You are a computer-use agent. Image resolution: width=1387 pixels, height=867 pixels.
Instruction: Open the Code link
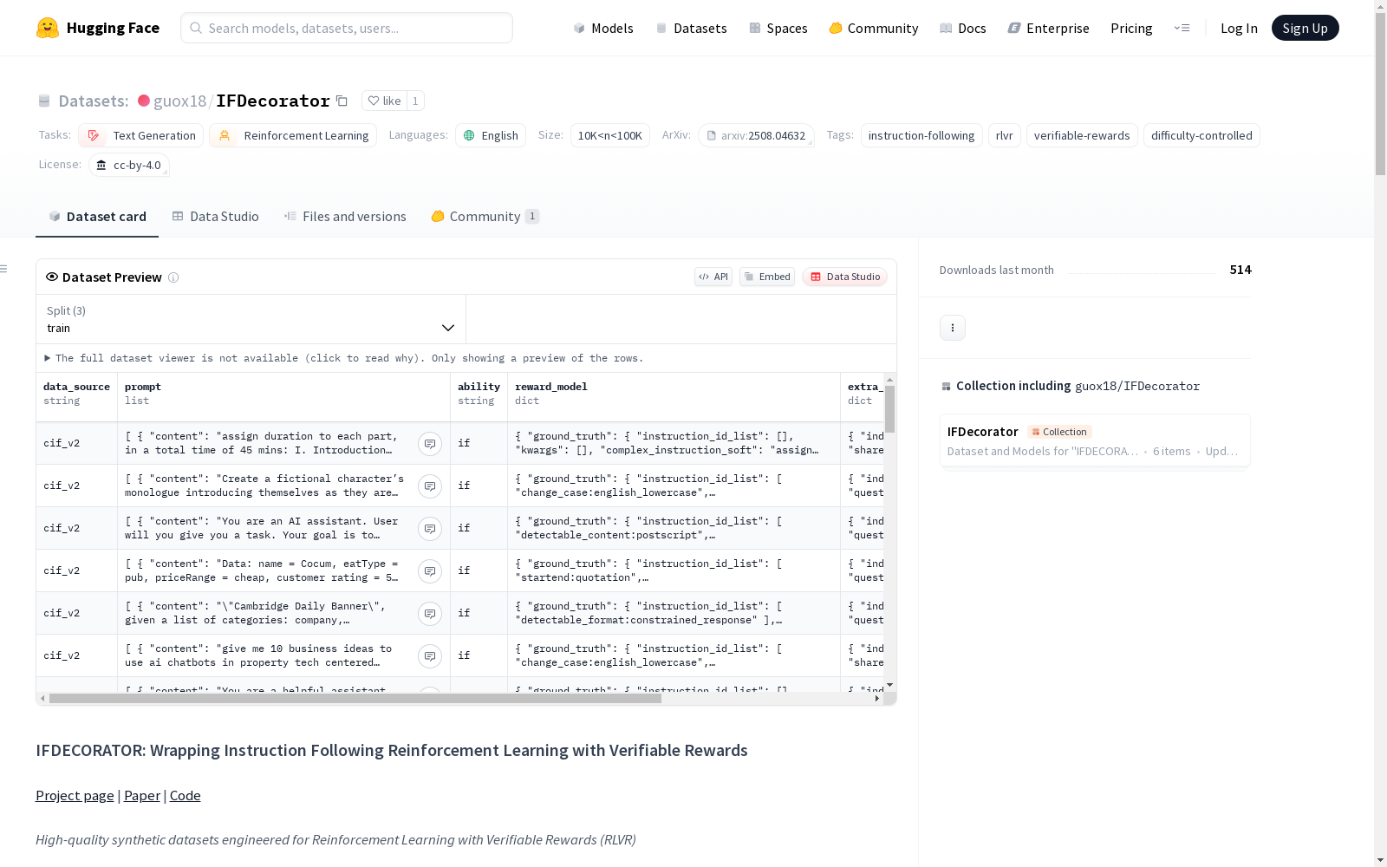click(x=186, y=795)
